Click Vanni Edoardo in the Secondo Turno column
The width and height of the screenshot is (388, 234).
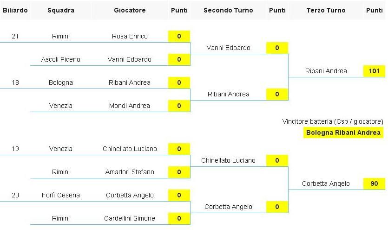click(x=228, y=48)
